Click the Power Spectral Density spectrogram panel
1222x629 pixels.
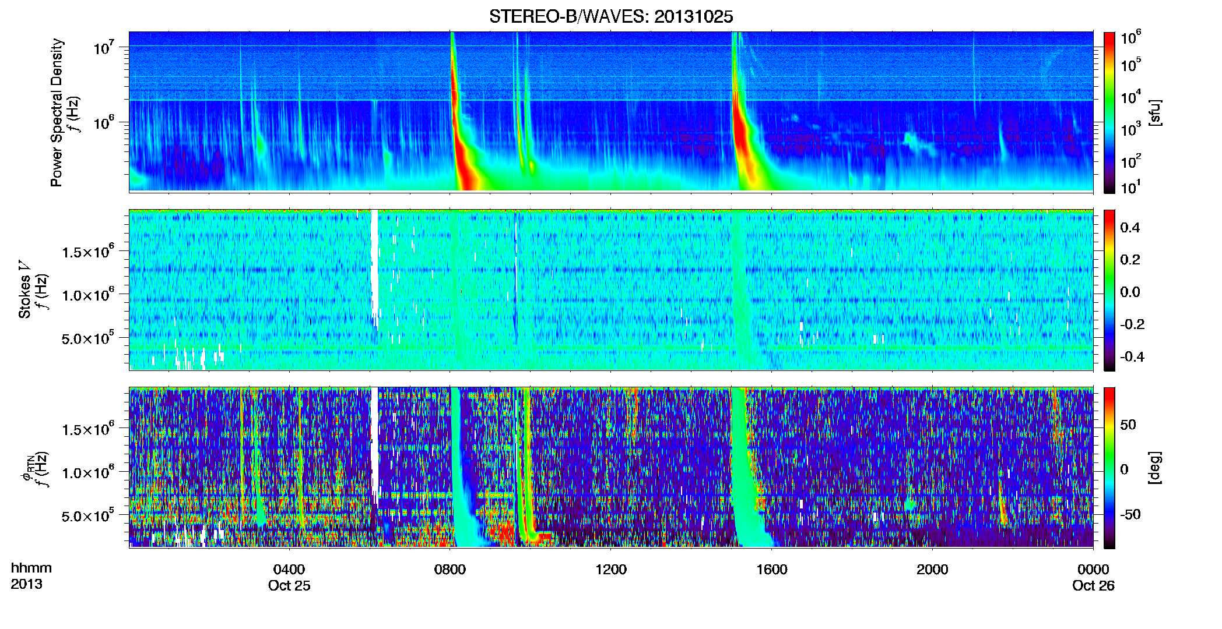coord(611,112)
